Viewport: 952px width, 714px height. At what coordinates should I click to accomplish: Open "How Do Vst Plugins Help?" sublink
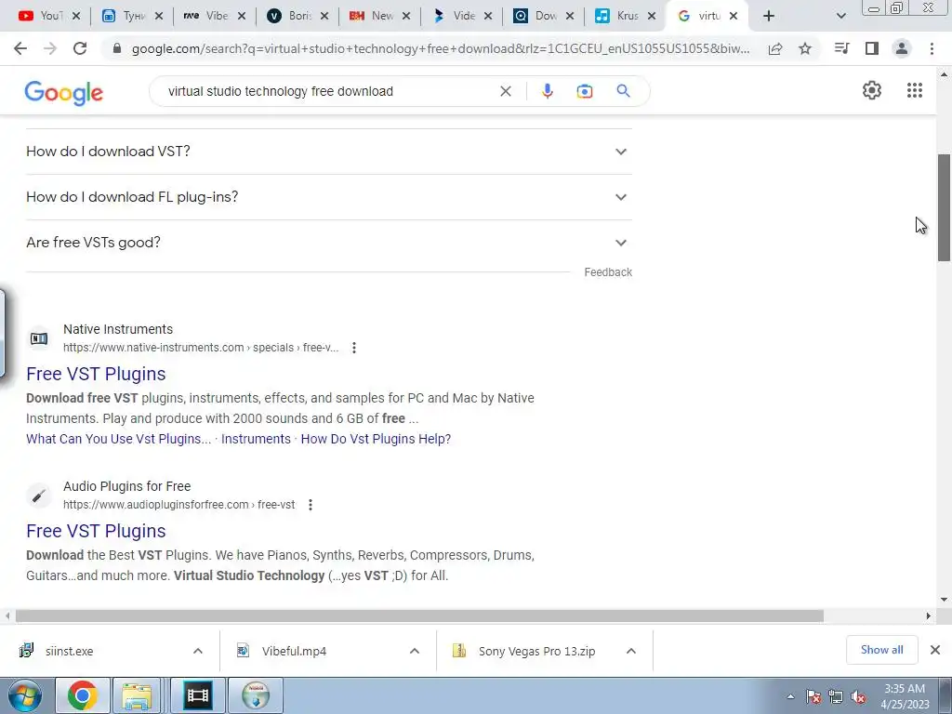tap(376, 439)
